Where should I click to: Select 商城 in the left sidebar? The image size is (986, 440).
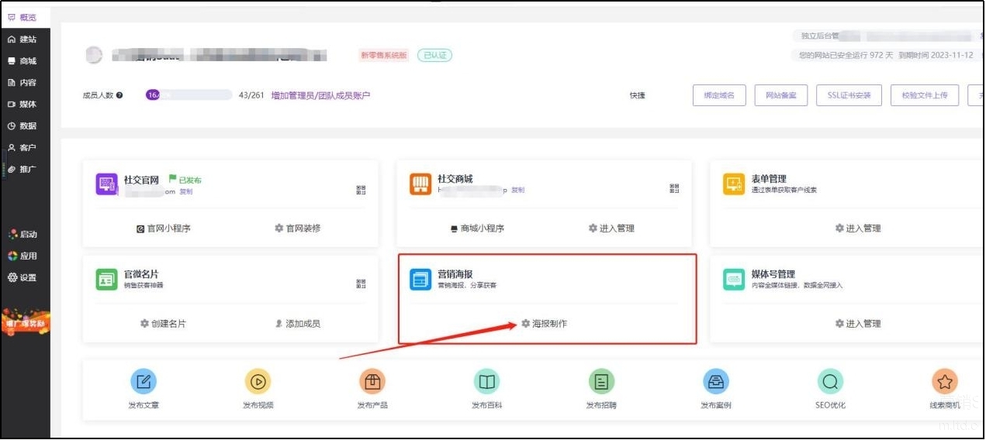[x=22, y=61]
